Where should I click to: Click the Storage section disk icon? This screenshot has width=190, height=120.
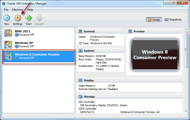tap(80, 97)
